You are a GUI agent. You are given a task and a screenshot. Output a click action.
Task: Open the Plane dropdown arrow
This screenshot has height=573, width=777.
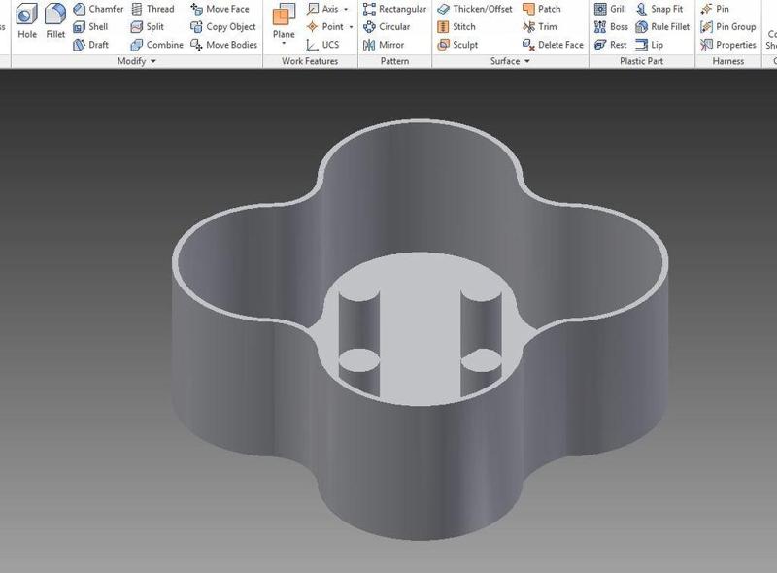point(284,44)
